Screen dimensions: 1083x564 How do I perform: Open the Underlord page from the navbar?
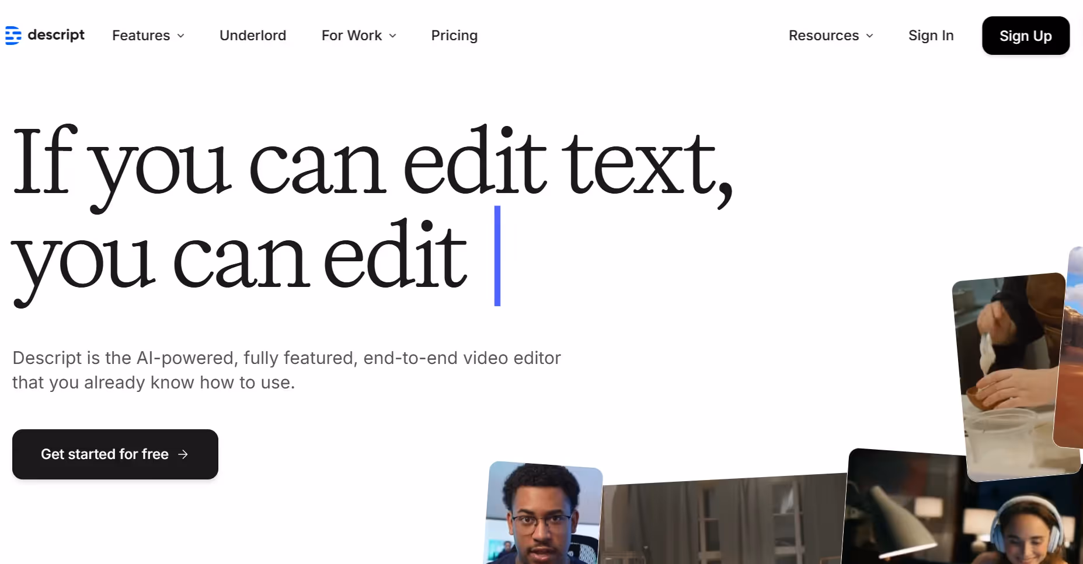click(x=252, y=36)
